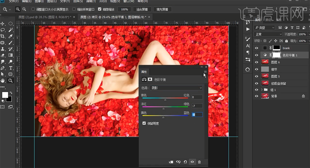Expand the 组 1 layer group
The height and width of the screenshot is (168, 310).
[262, 89]
